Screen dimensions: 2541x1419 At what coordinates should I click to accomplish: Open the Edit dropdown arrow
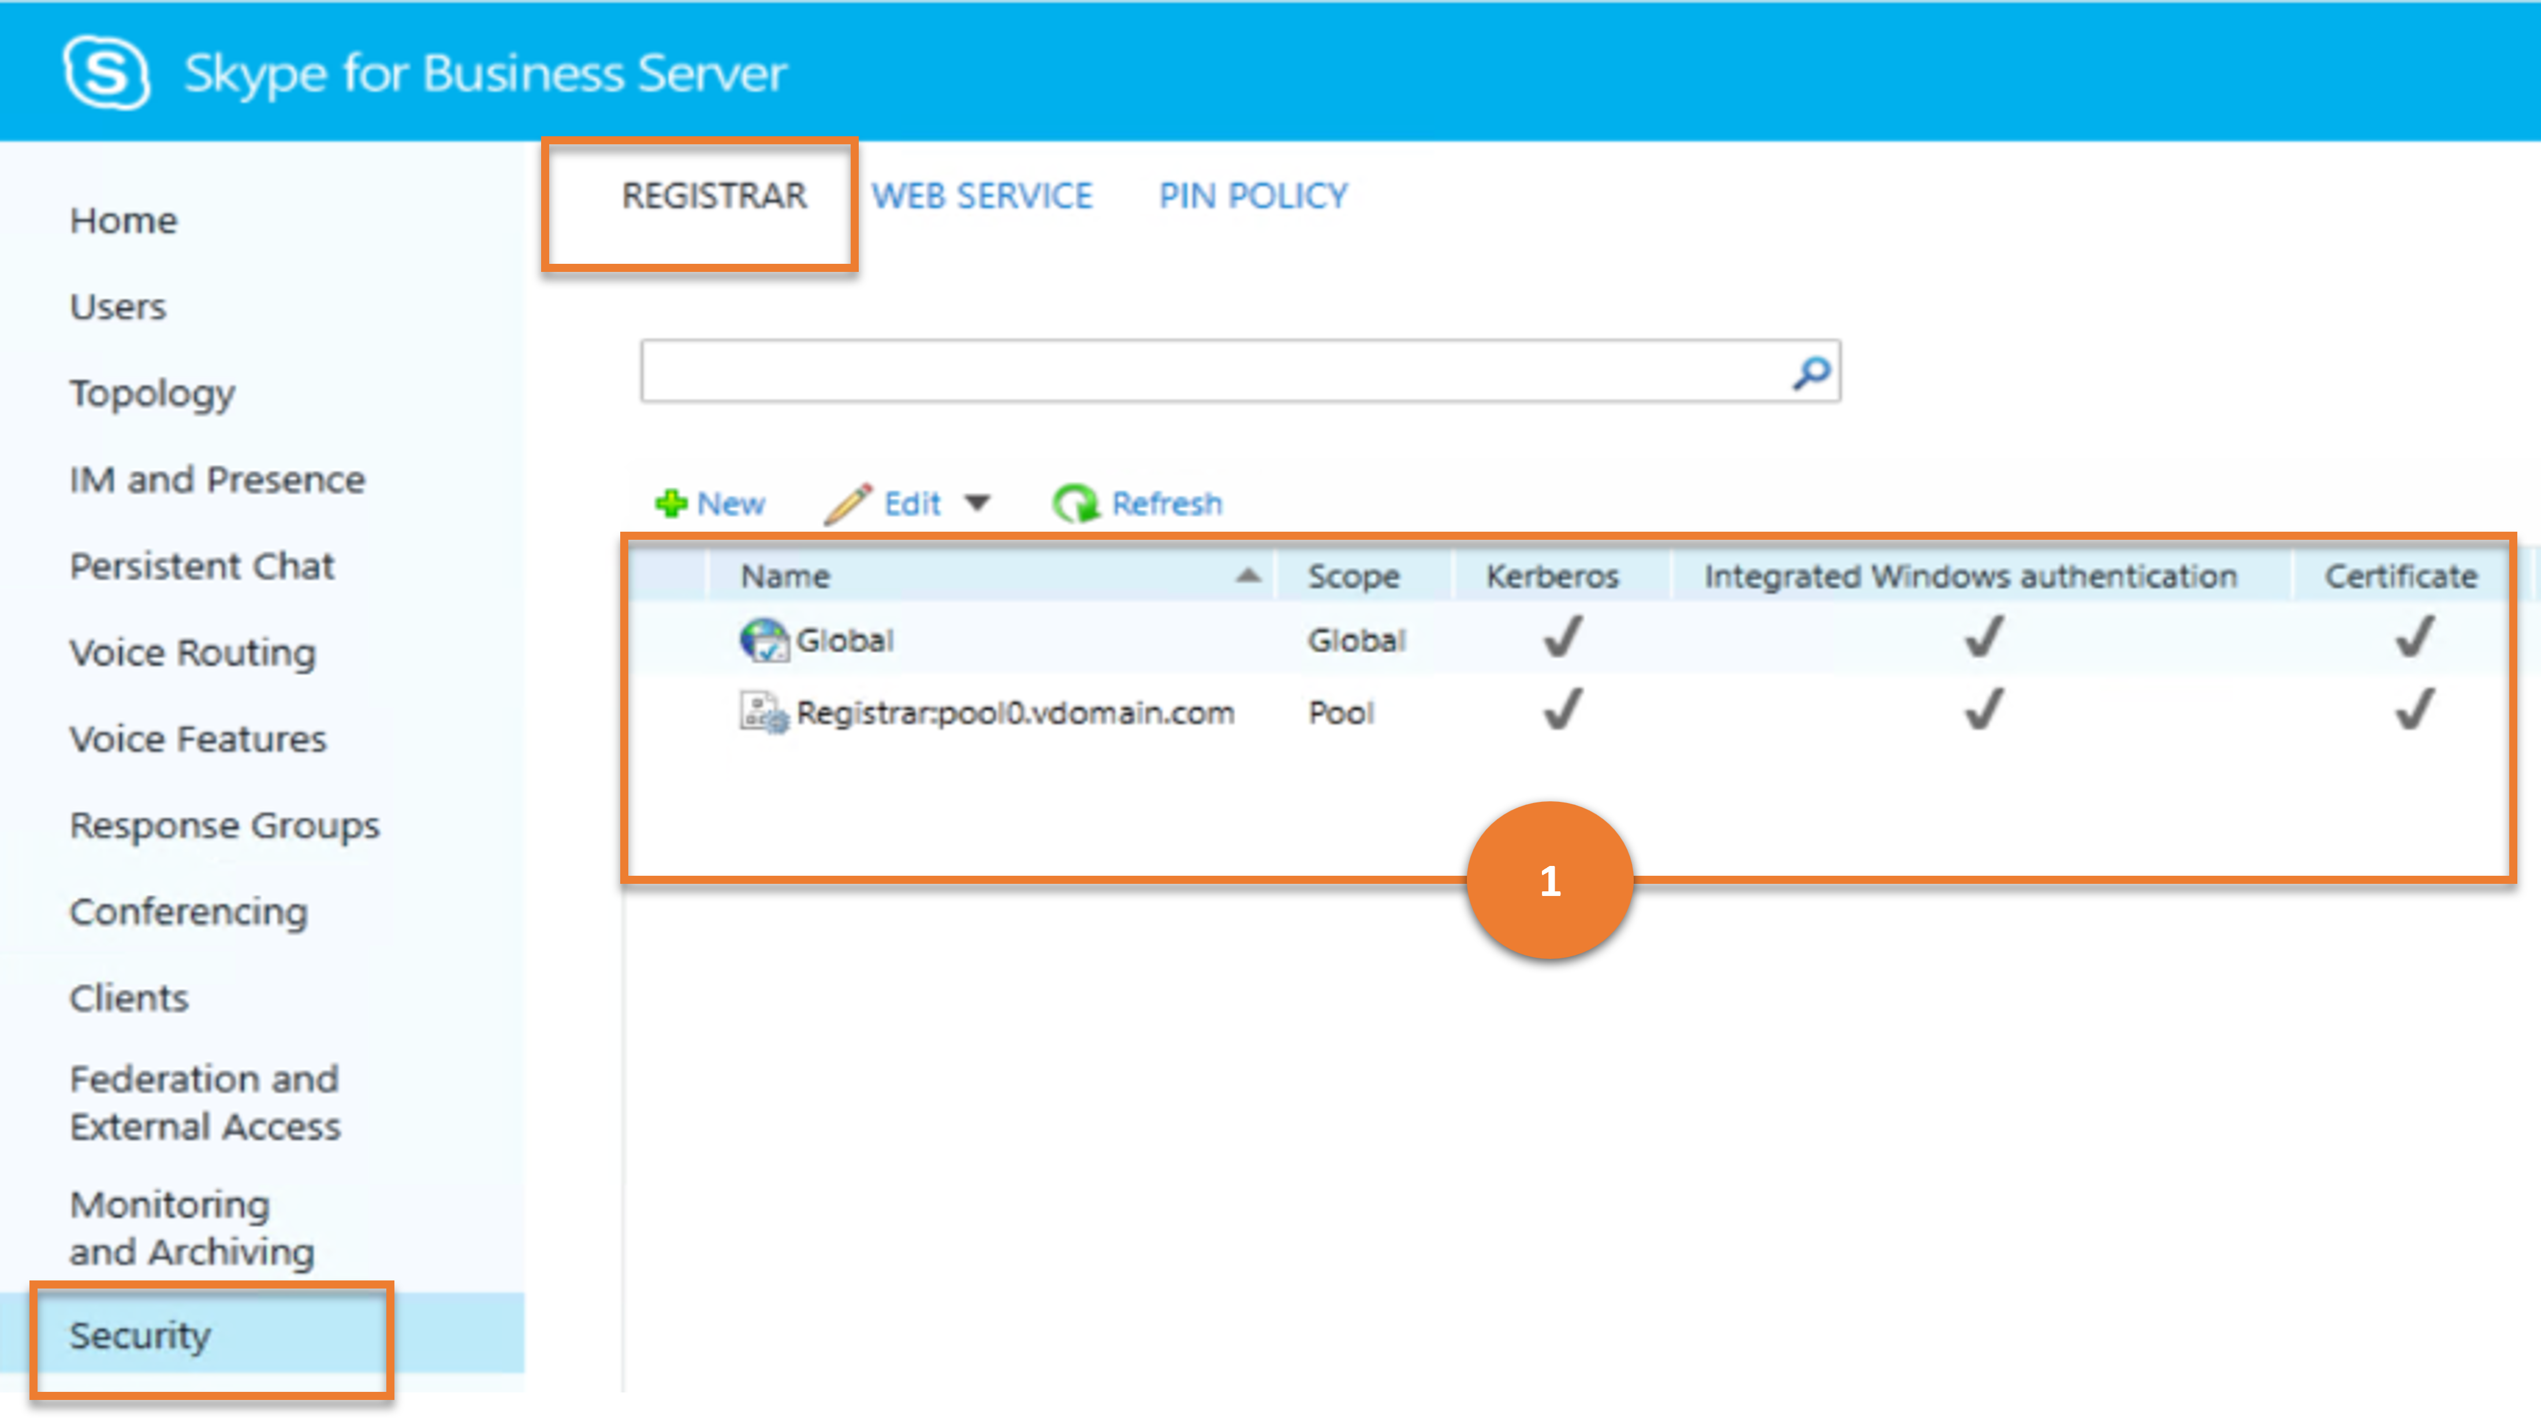[x=977, y=503]
